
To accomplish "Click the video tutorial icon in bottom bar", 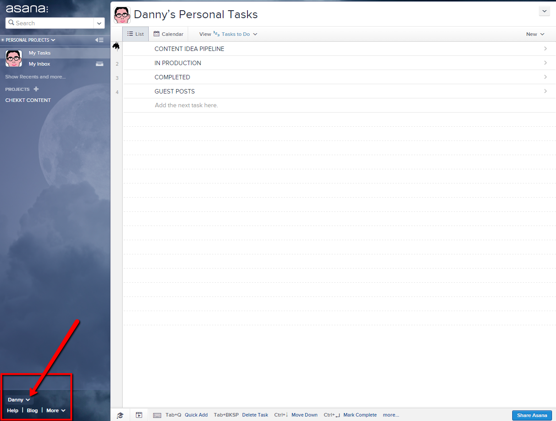I will tap(139, 415).
